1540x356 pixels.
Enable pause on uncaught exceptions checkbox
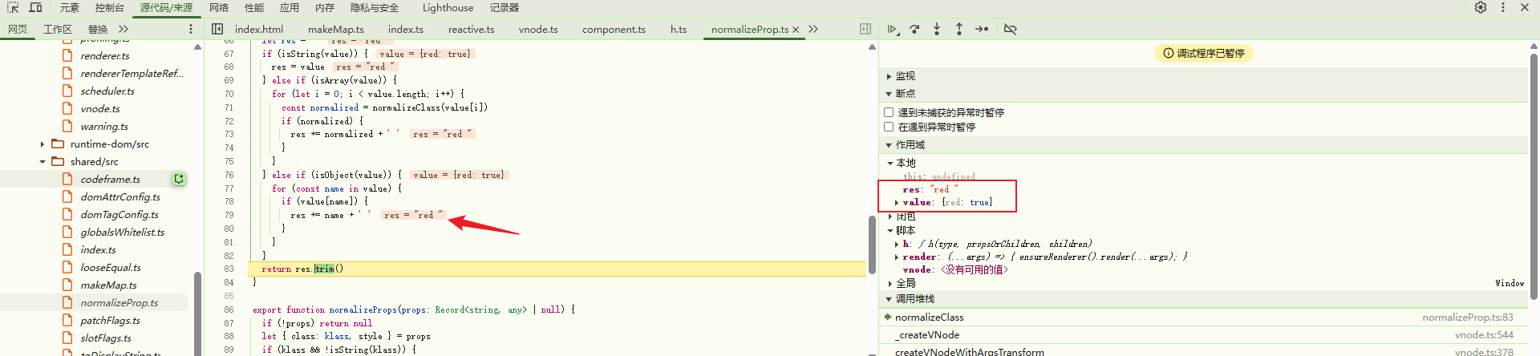click(889, 112)
